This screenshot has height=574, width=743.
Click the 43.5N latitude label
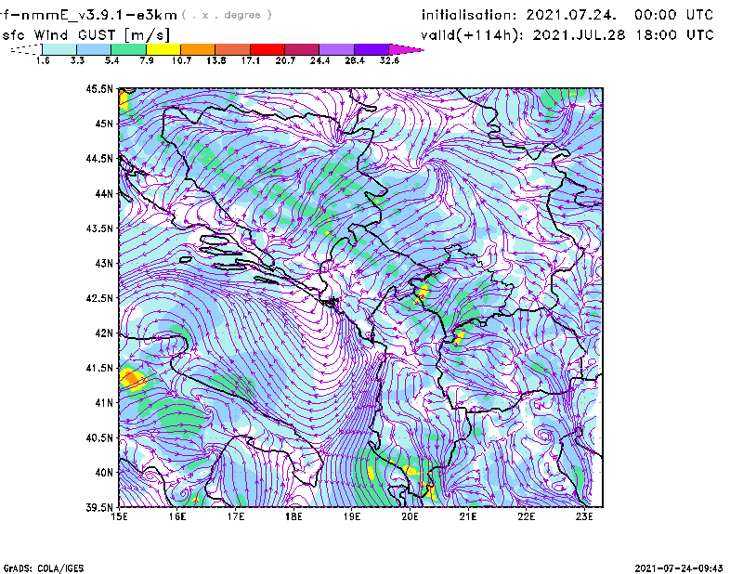(99, 228)
